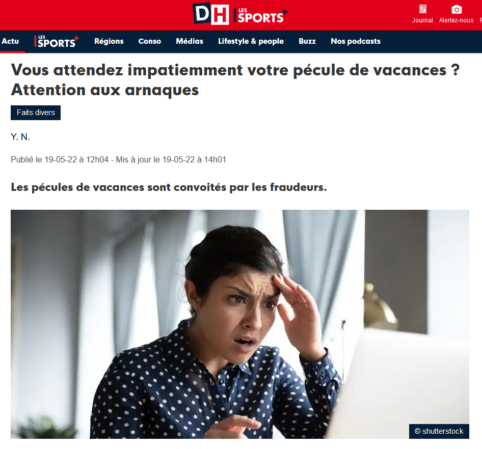Select Les Sports+ logo in navigation bar
Screen dimensions: 482x449
point(56,41)
